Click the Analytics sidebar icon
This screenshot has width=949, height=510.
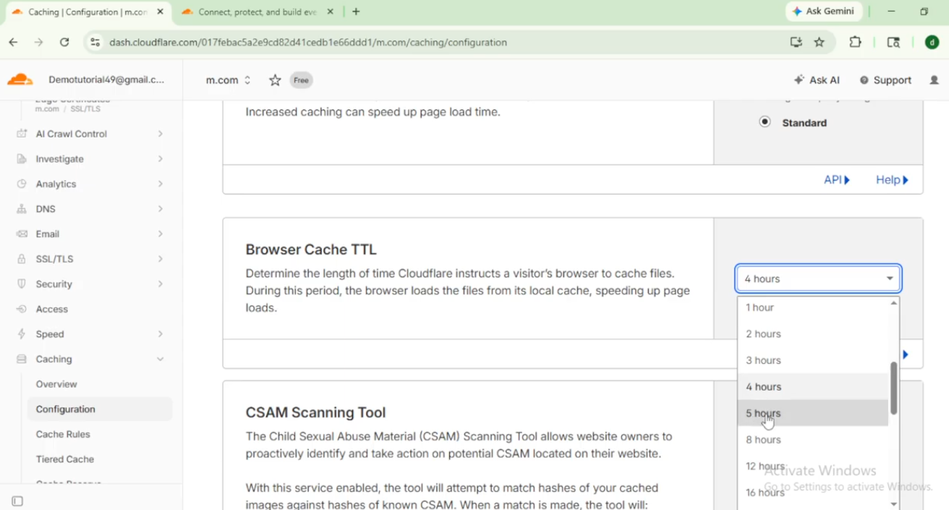pyautogui.click(x=22, y=184)
